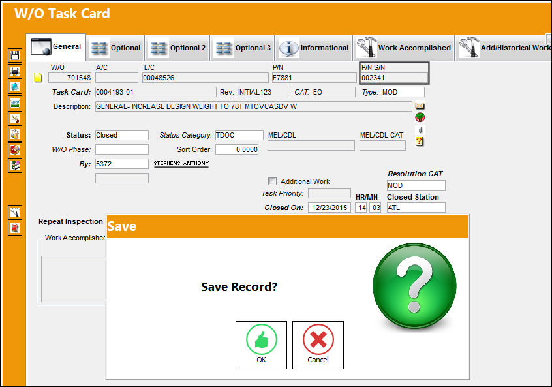Viewport: 552px width, 387px height.
Task: Open the Informational tab
Action: pos(314,48)
